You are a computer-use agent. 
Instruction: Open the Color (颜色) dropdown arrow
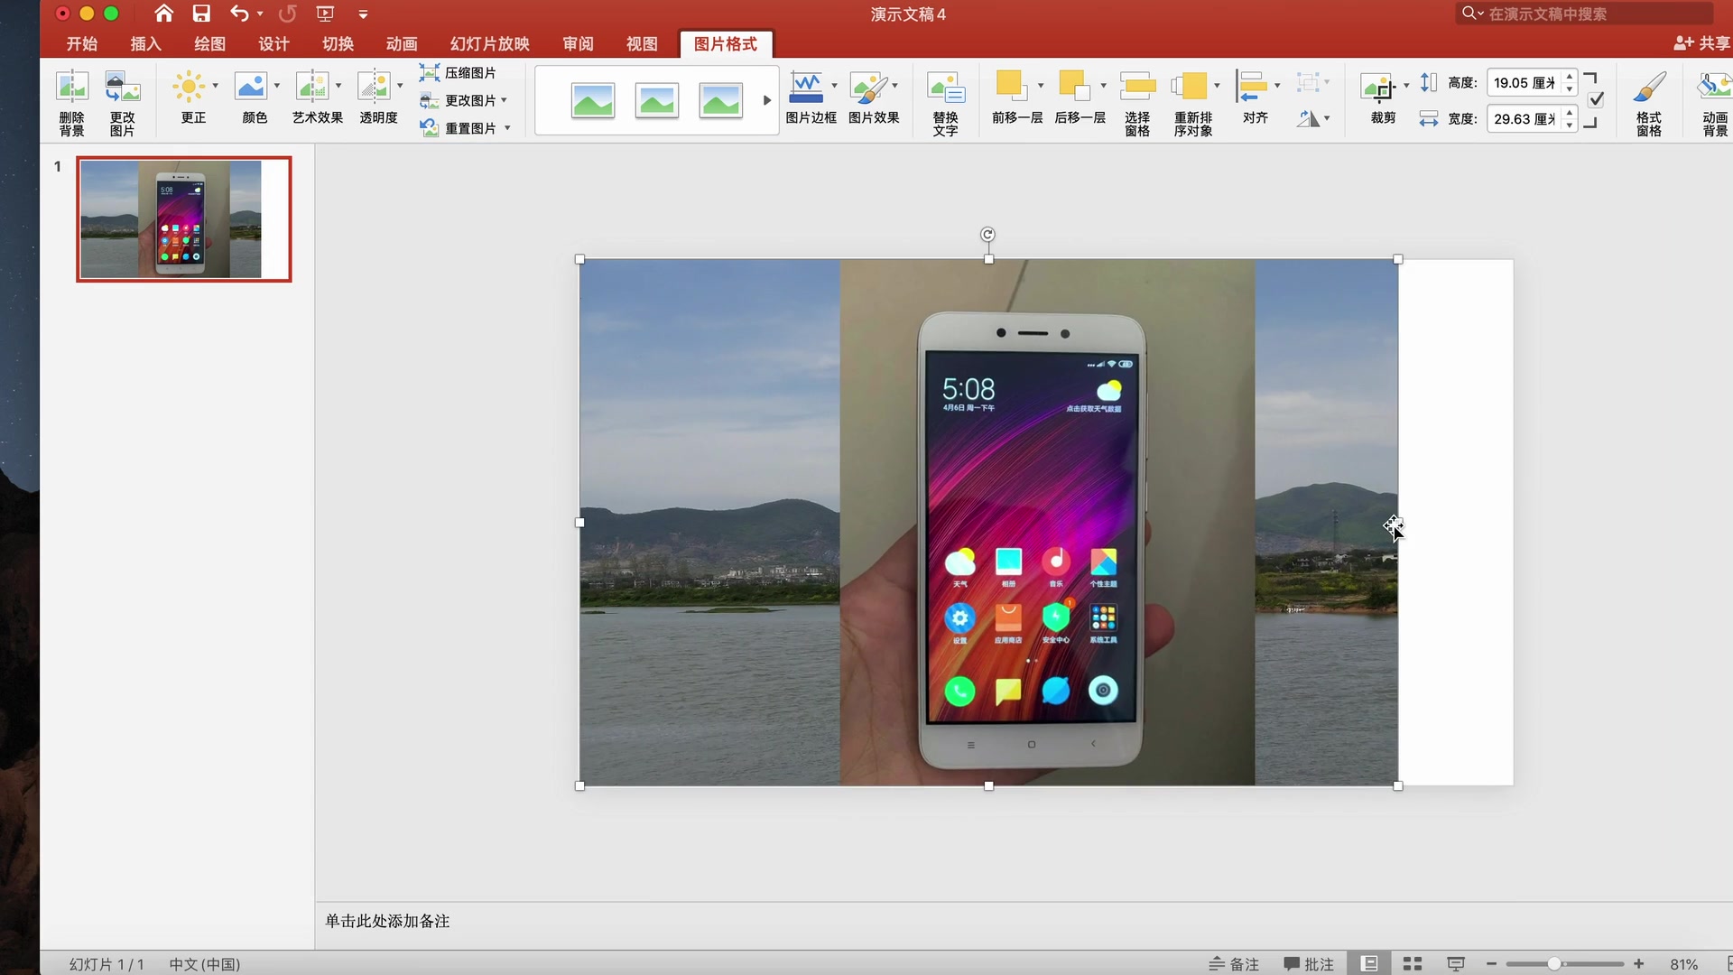pyautogui.click(x=277, y=86)
